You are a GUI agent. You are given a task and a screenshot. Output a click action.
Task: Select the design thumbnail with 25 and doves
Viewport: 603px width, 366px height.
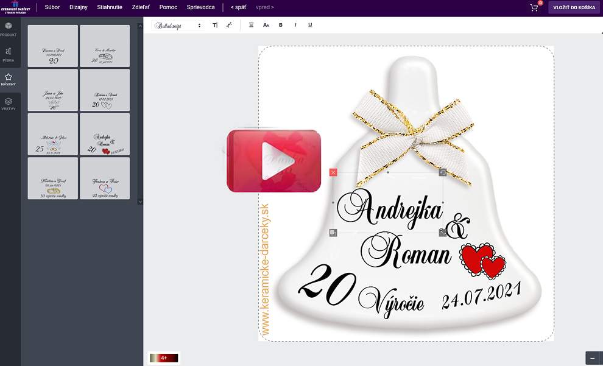[52, 134]
